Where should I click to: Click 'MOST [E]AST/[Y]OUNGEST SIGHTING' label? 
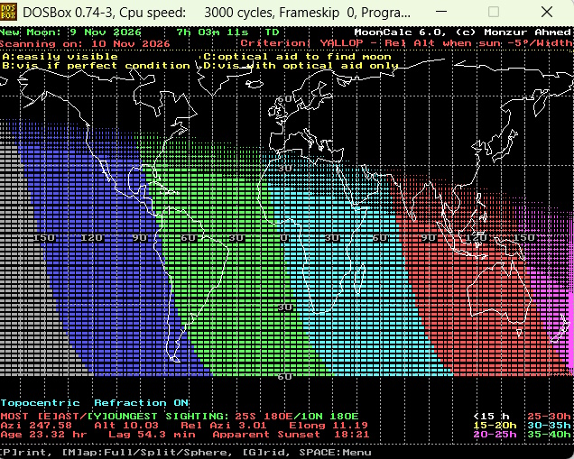pos(115,417)
